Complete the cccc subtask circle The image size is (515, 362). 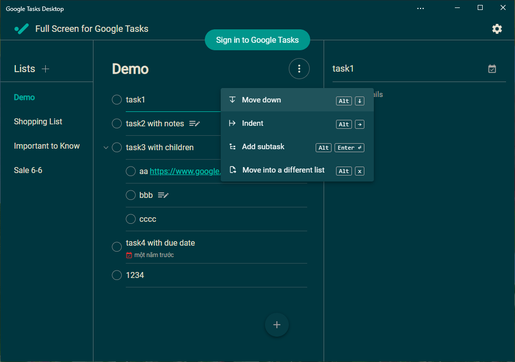click(x=131, y=219)
